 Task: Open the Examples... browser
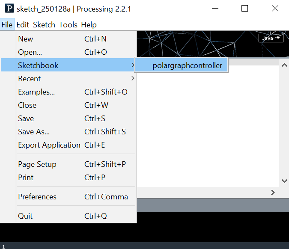coord(69,92)
